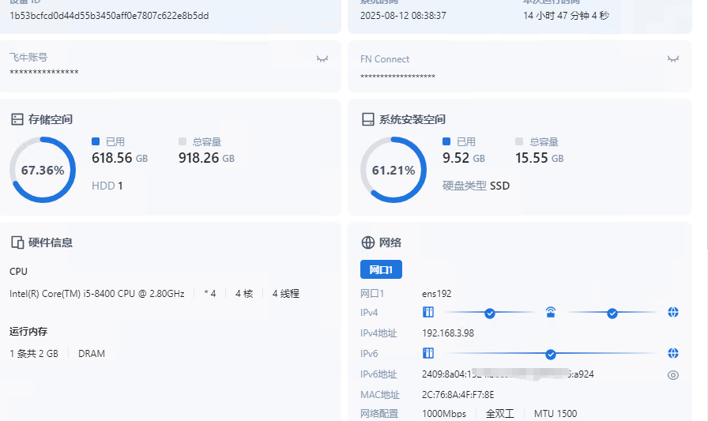The image size is (708, 421).
Task: Reveal the hidden 飞牛账号 value
Action: click(x=322, y=58)
